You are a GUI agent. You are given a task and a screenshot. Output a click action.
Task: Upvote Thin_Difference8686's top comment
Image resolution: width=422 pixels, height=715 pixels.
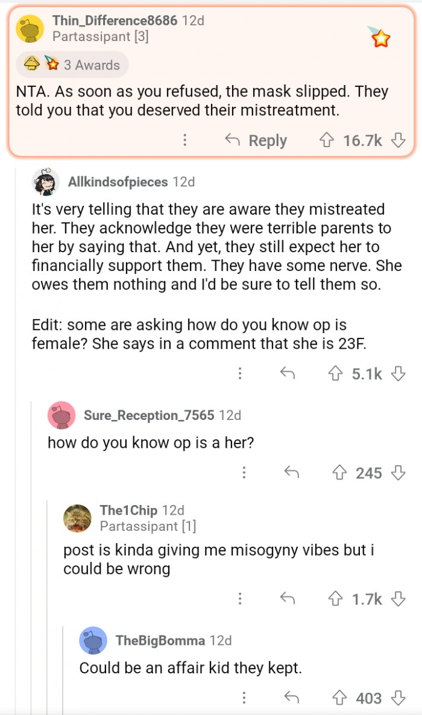tap(326, 141)
